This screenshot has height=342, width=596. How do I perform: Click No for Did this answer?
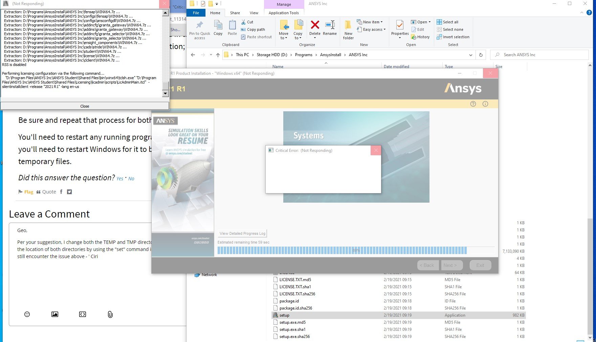point(131,179)
